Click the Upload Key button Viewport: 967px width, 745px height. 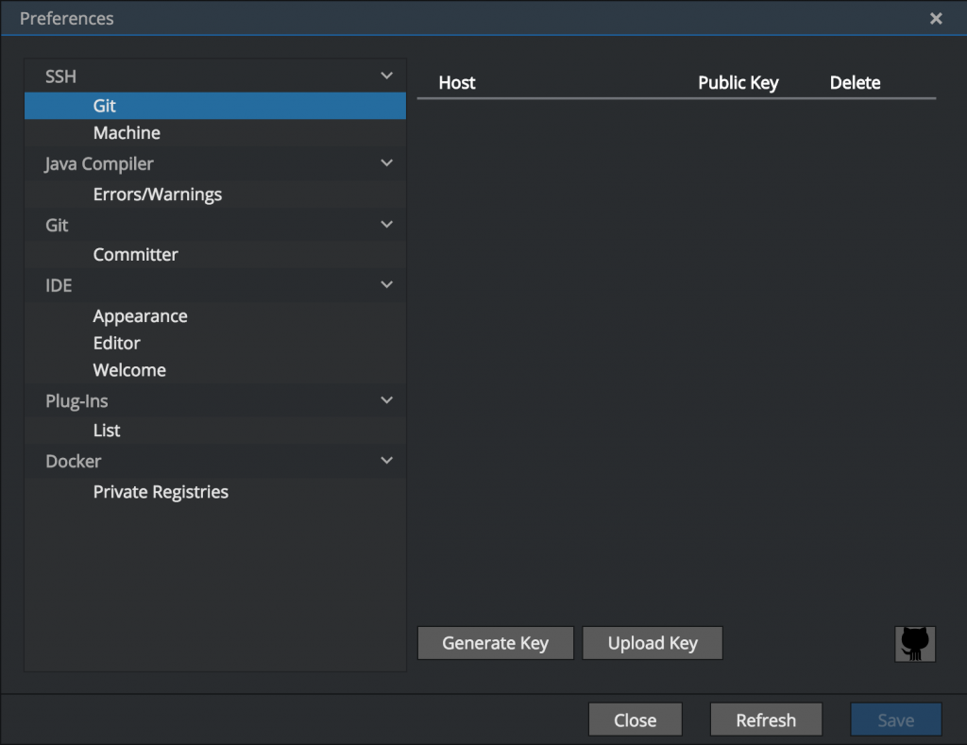pyautogui.click(x=653, y=643)
